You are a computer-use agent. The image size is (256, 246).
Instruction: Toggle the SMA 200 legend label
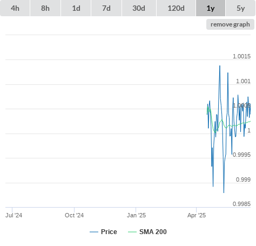[153, 232]
